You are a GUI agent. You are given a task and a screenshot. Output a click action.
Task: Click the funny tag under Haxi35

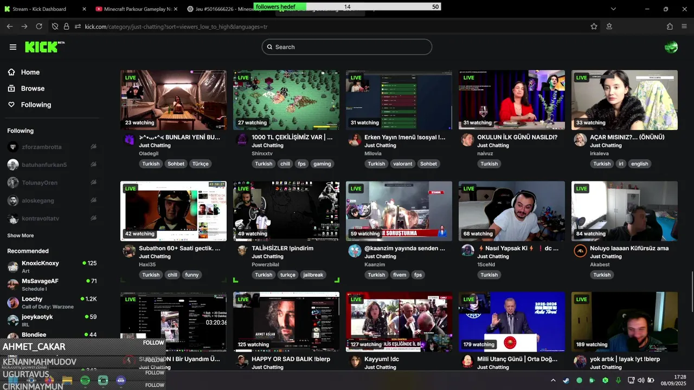(x=192, y=275)
